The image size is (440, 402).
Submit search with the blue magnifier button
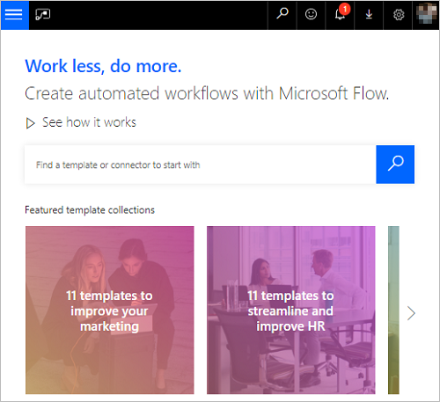pos(395,164)
